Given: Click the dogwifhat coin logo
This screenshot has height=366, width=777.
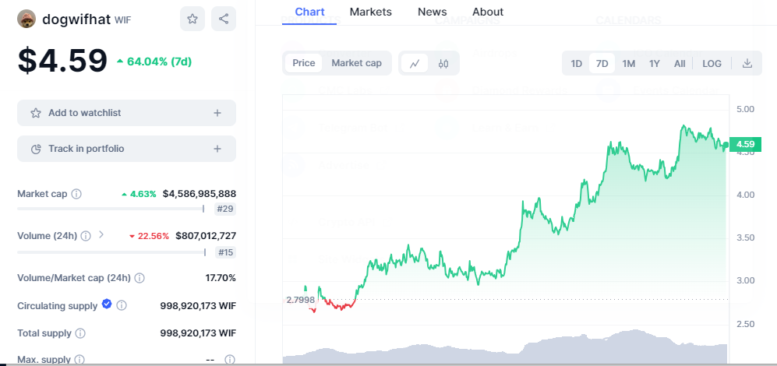Looking at the screenshot, I should [x=26, y=19].
